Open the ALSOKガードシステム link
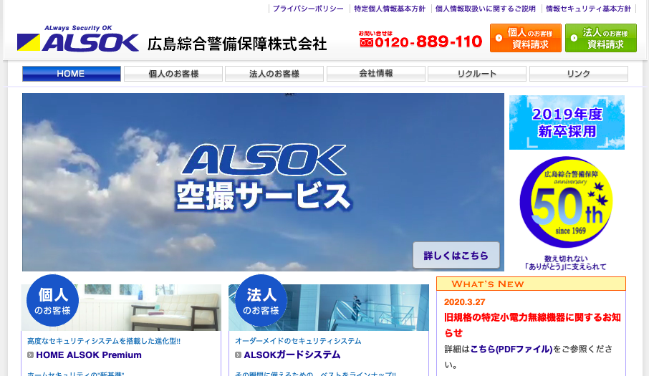649x376 pixels. 292,355
